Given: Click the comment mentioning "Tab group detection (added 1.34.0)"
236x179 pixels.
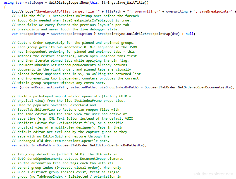Looking at the screenshot, I should click(x=65, y=154).
